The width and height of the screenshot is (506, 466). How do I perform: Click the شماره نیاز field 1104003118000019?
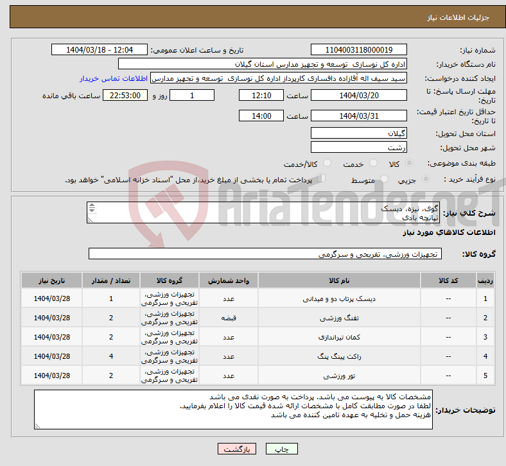(358, 50)
